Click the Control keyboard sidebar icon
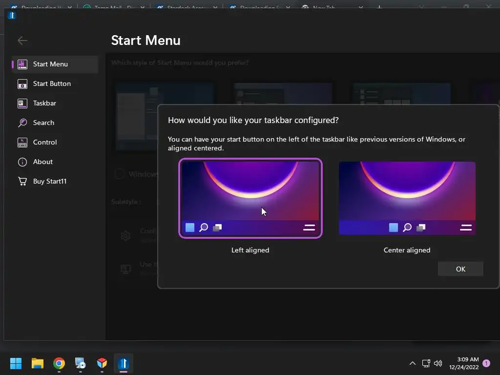The height and width of the screenshot is (375, 500). point(22,143)
